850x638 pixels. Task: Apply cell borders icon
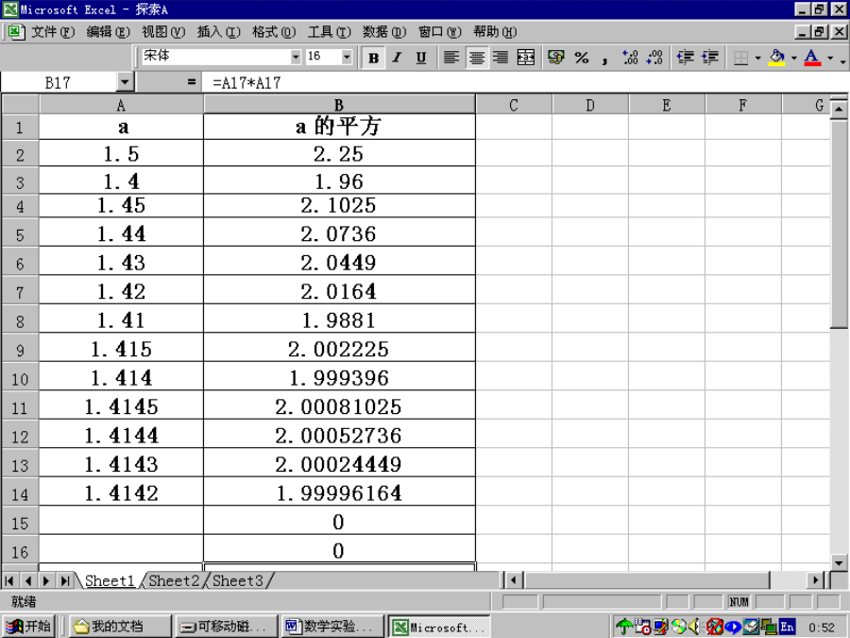[740, 58]
